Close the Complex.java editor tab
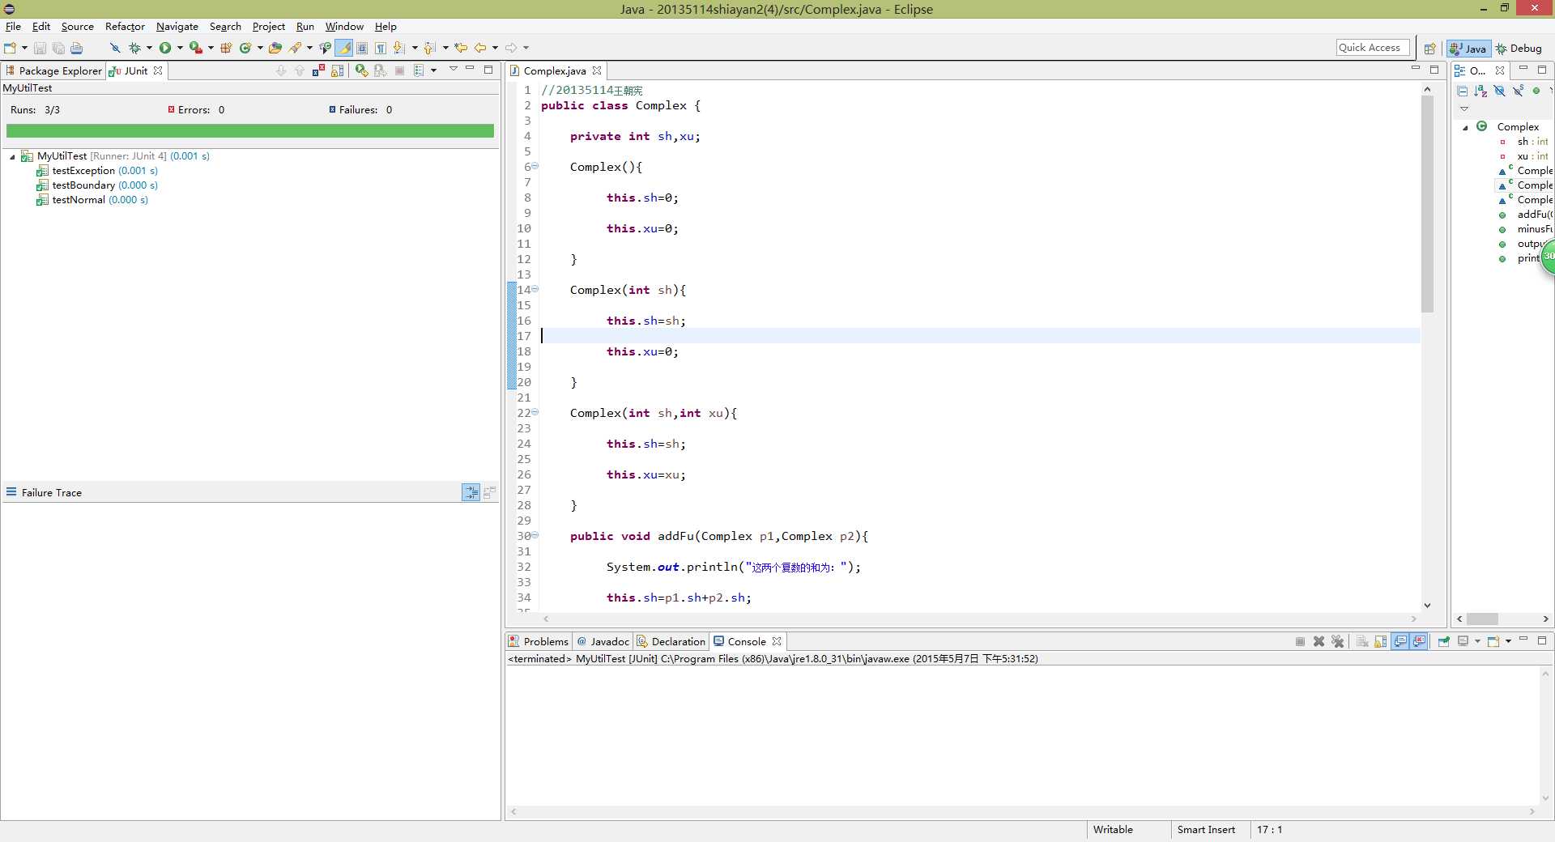Image resolution: width=1555 pixels, height=842 pixels. coord(597,70)
